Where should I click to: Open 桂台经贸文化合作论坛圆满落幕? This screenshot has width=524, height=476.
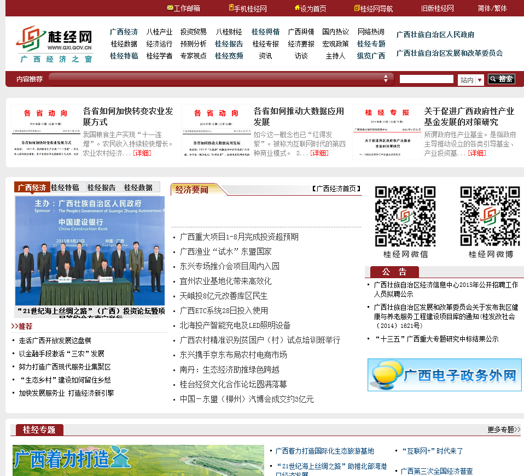[233, 384]
